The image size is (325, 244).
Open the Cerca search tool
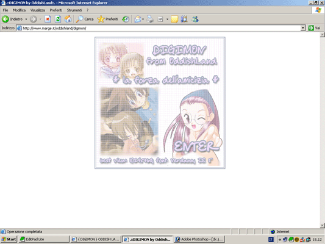pos(85,19)
